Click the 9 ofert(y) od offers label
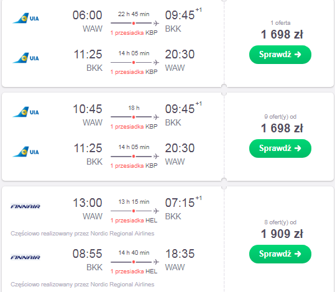Image resolution: width=335 pixels, height=292 pixels. [x=280, y=117]
